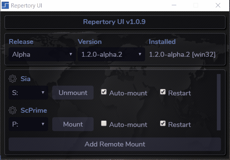Click Add Remote Mount button
The height and width of the screenshot is (160, 230).
click(115, 144)
